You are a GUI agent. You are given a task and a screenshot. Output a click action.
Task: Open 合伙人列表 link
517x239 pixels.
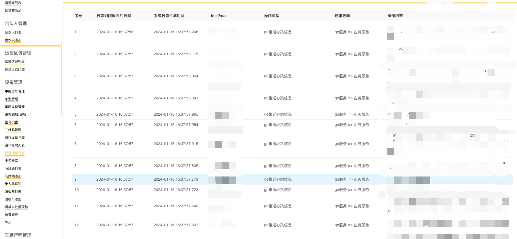pos(13,32)
